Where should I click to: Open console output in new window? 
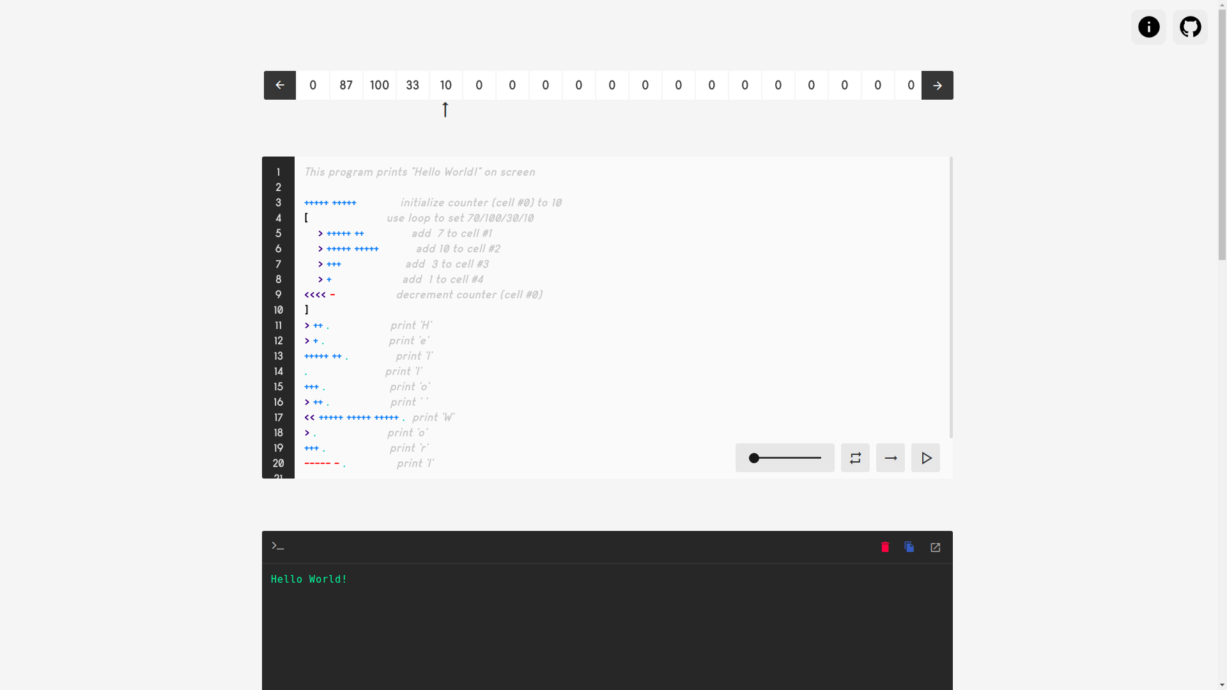[x=935, y=548]
